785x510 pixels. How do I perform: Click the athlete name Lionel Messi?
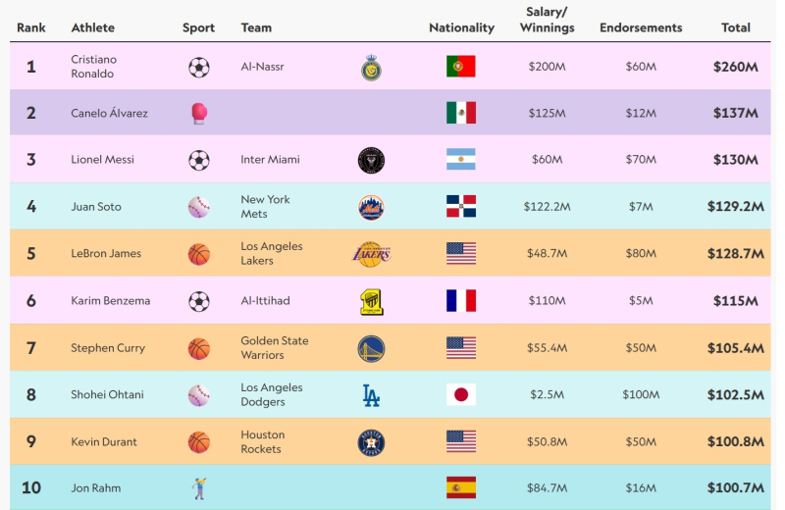point(102,160)
